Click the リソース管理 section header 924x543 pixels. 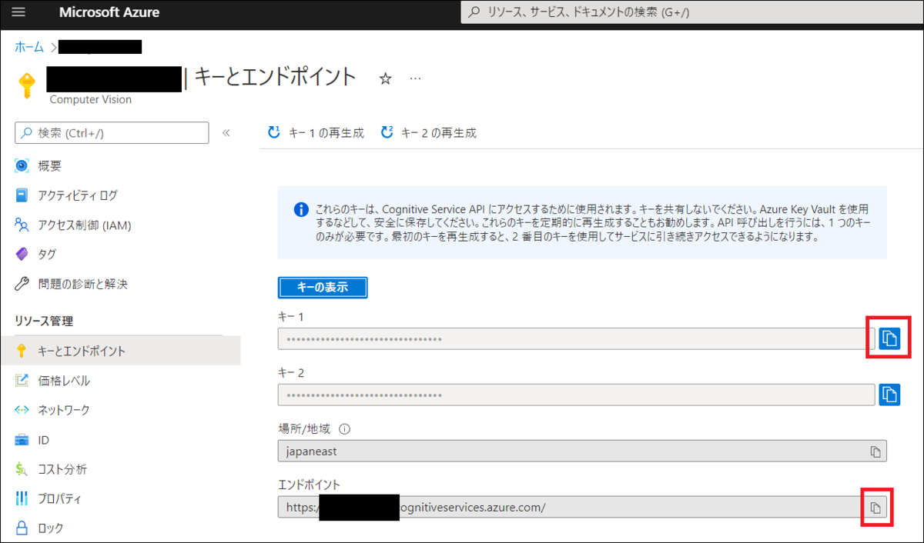pyautogui.click(x=44, y=321)
